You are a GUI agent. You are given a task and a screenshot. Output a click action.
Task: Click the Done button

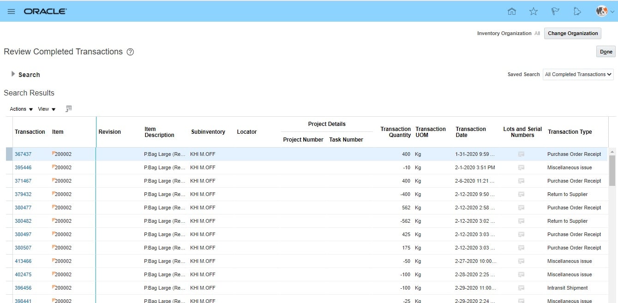[x=606, y=51]
